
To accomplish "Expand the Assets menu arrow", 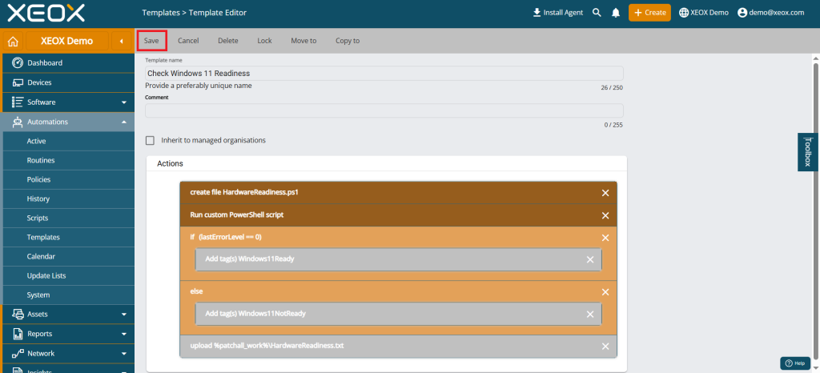I will 124,315.
